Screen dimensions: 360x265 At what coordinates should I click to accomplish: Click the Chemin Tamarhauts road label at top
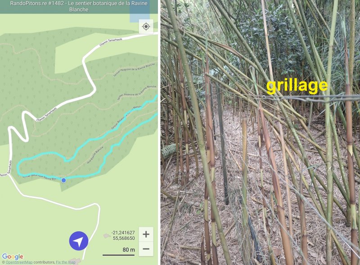coord(111,42)
